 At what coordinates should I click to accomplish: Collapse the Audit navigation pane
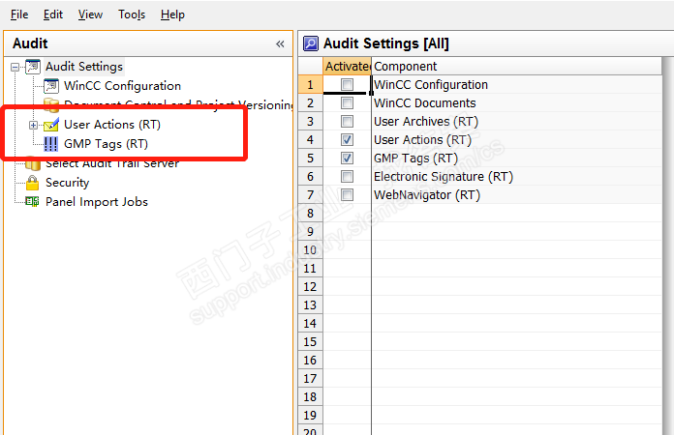(280, 43)
